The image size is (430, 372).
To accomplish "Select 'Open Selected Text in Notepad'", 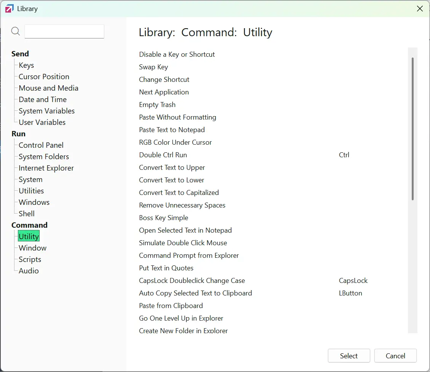I will tap(185, 230).
